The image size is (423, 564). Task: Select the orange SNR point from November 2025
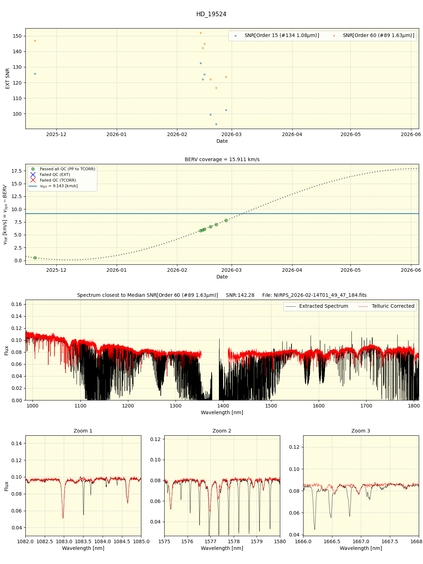coord(35,41)
